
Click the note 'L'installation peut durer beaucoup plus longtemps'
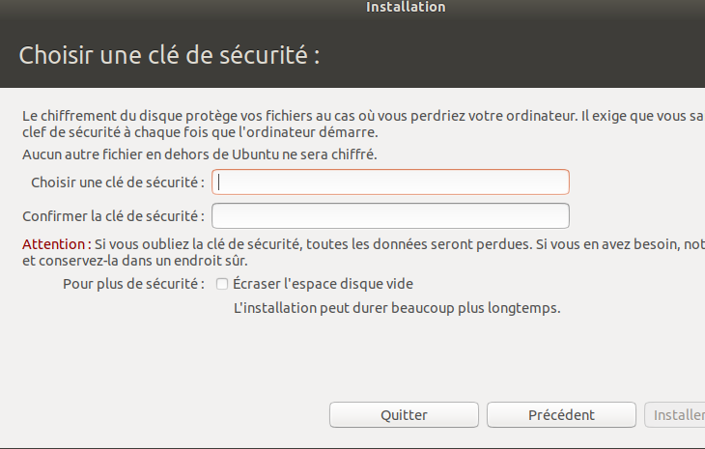pyautogui.click(x=397, y=308)
